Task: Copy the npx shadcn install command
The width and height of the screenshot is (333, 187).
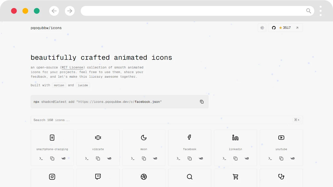Action: click(x=202, y=102)
